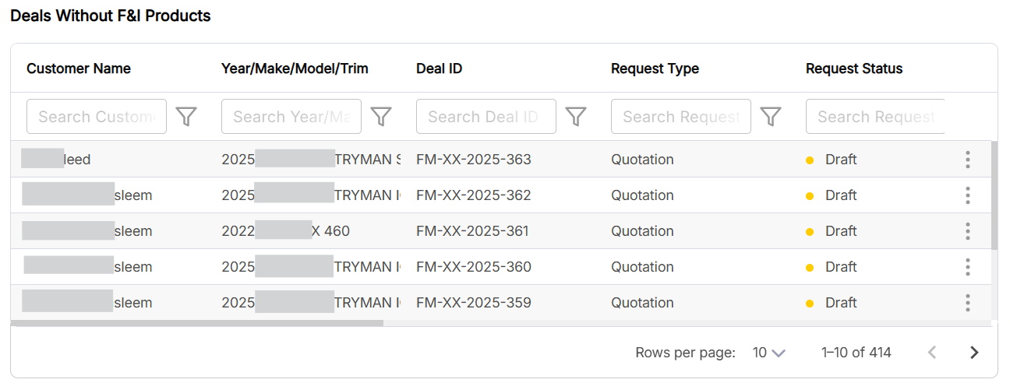Open actions menu for deal FM-XX-2025-362

pyautogui.click(x=967, y=195)
